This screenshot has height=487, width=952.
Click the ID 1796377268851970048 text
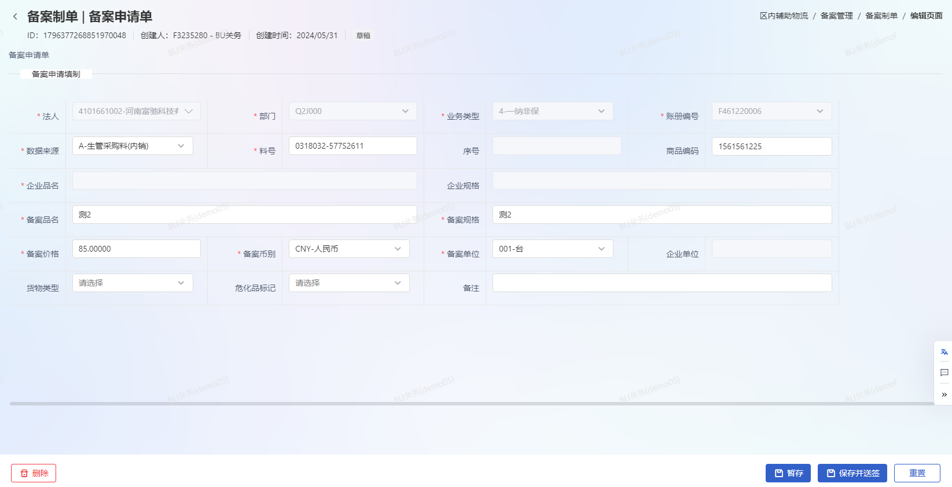76,35
